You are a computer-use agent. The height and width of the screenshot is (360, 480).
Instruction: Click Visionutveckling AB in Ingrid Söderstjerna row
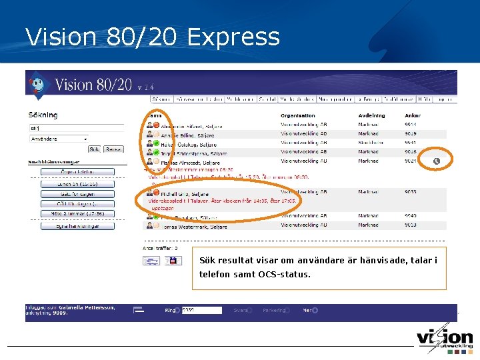[304, 152]
